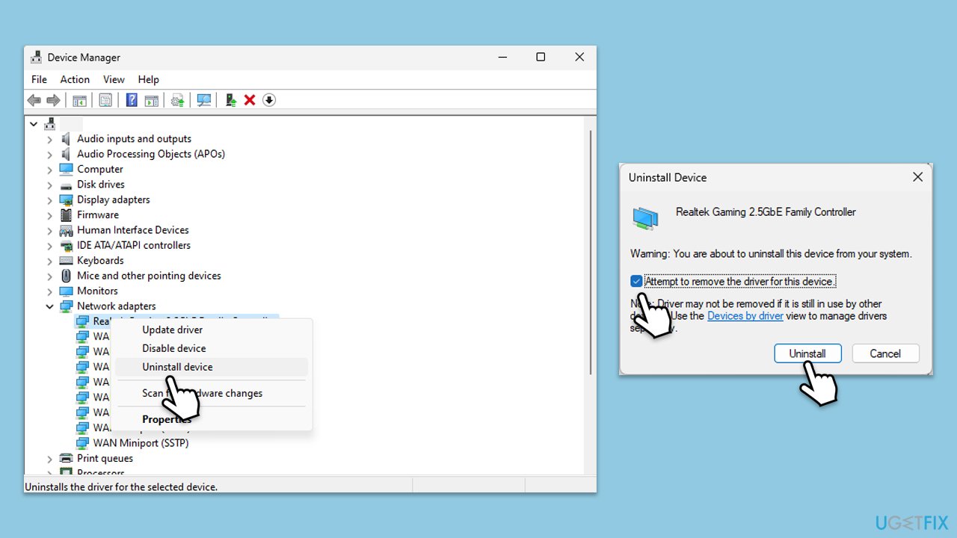
Task: Select the WAN Miniport (SSTP) adapter icon
Action: [82, 443]
